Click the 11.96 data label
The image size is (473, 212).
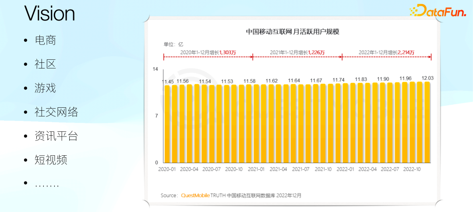(x=406, y=79)
